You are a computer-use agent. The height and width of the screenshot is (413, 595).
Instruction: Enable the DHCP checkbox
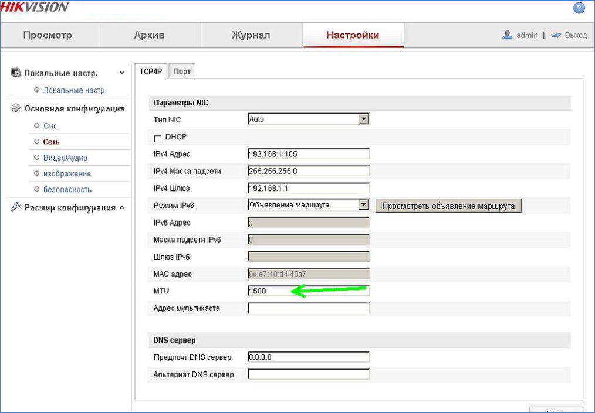(x=157, y=138)
